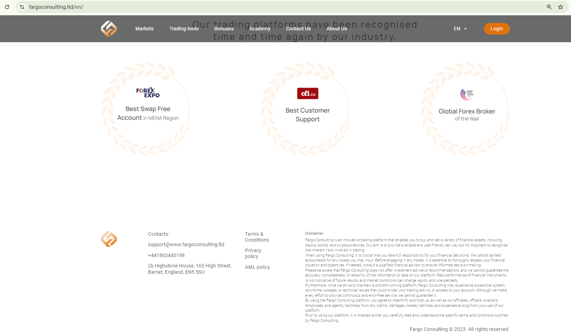Click the phone number +441863440198
This screenshot has width=571, height=333.
coord(166,255)
